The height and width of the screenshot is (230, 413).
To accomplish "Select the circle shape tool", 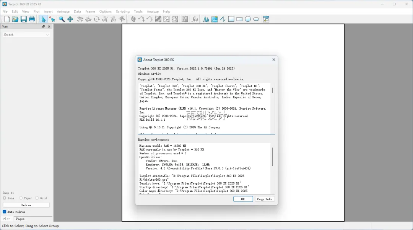I will [248, 19].
